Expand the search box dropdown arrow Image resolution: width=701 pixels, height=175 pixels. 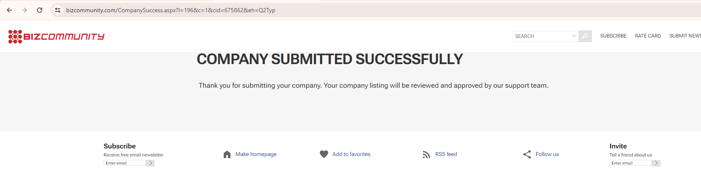click(x=573, y=36)
